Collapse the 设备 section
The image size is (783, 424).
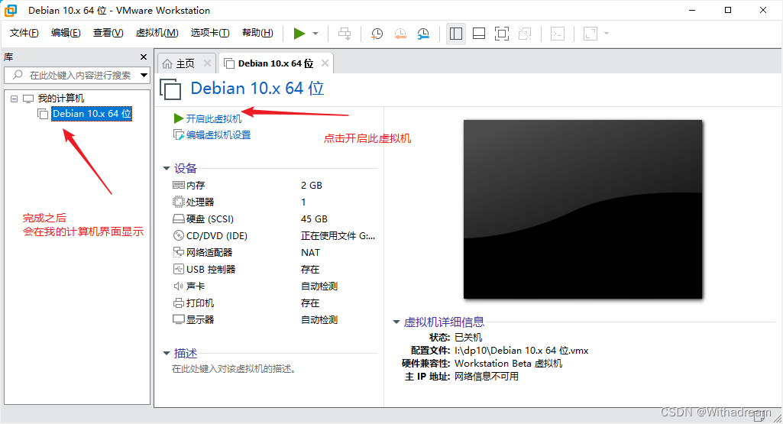(x=167, y=168)
